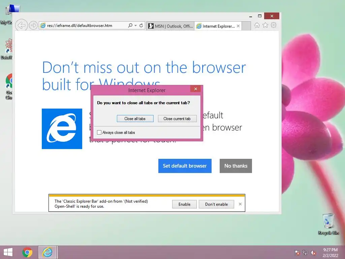
Task: Click the dialog question about closing tabs
Action: [x=144, y=103]
